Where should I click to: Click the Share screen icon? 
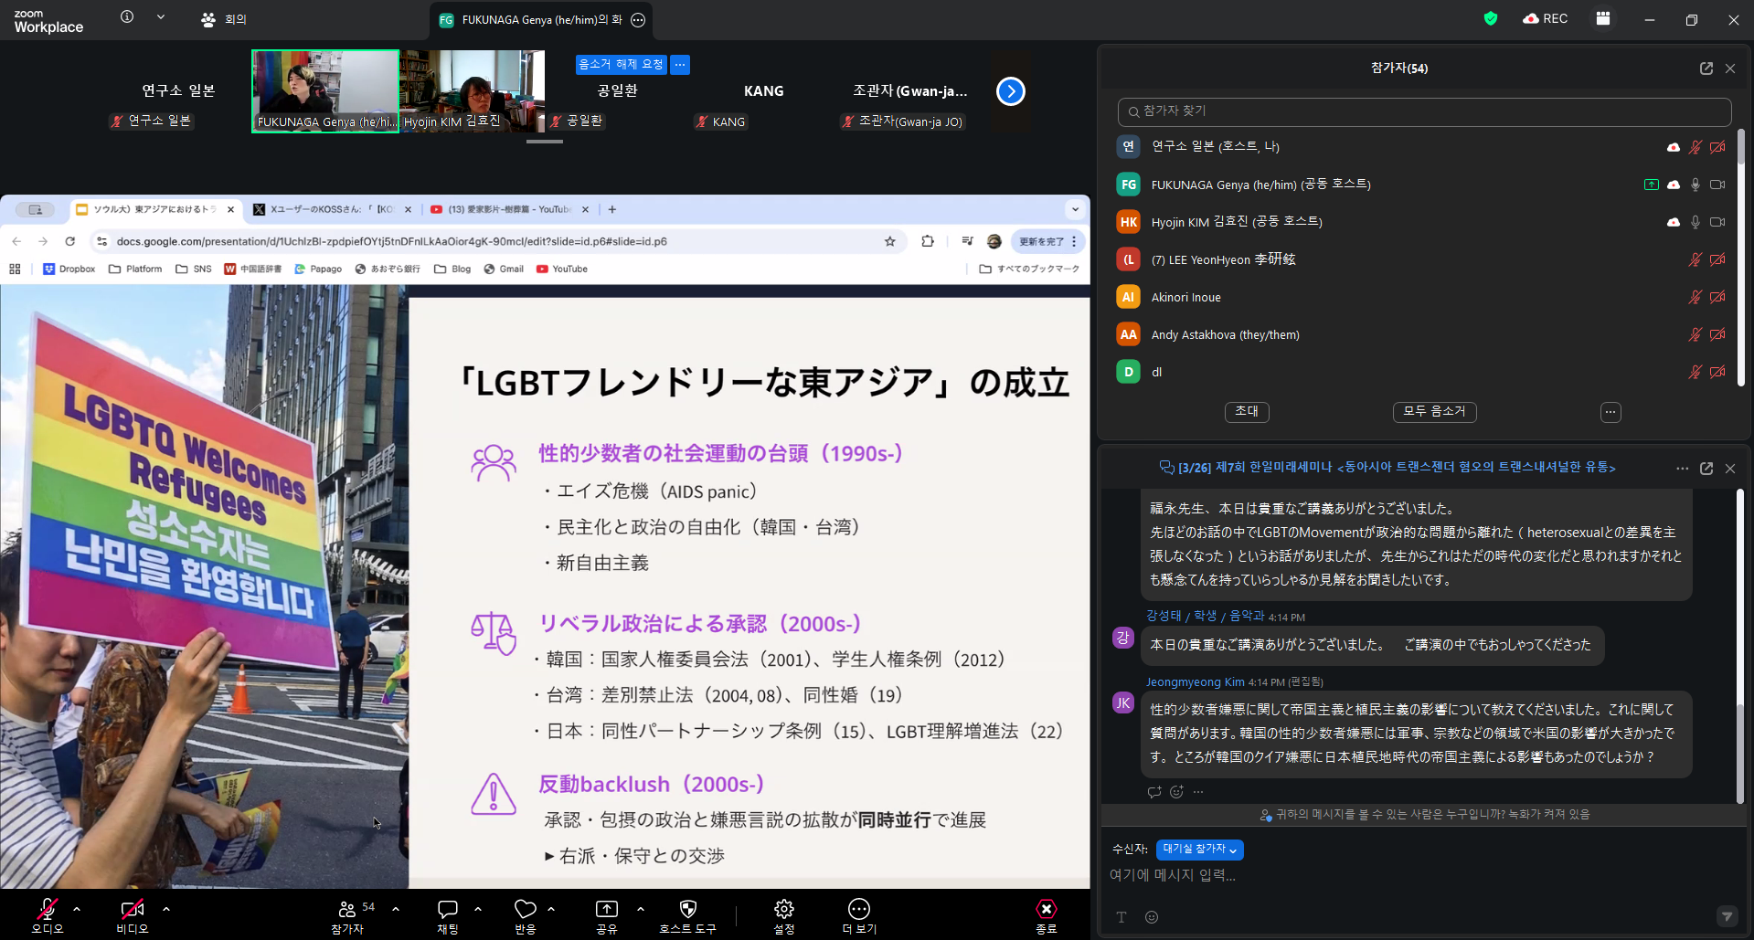607,909
